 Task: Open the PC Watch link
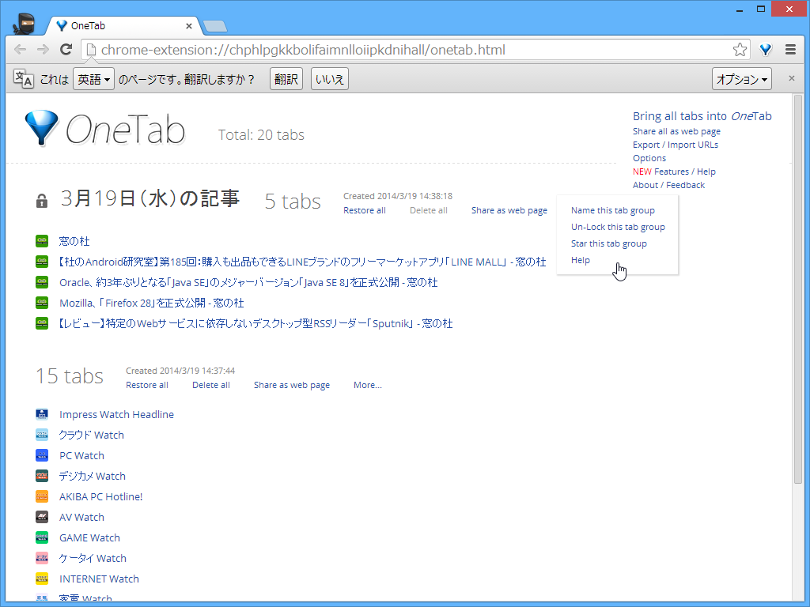tap(81, 456)
